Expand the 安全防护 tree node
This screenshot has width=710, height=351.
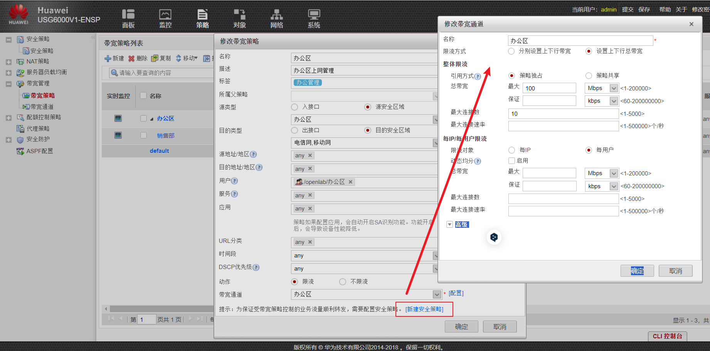click(8, 140)
